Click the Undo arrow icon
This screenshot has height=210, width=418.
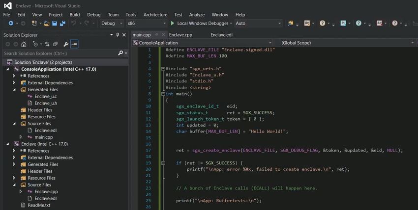73,24
